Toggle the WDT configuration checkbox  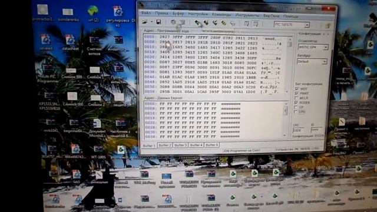pos(297,89)
